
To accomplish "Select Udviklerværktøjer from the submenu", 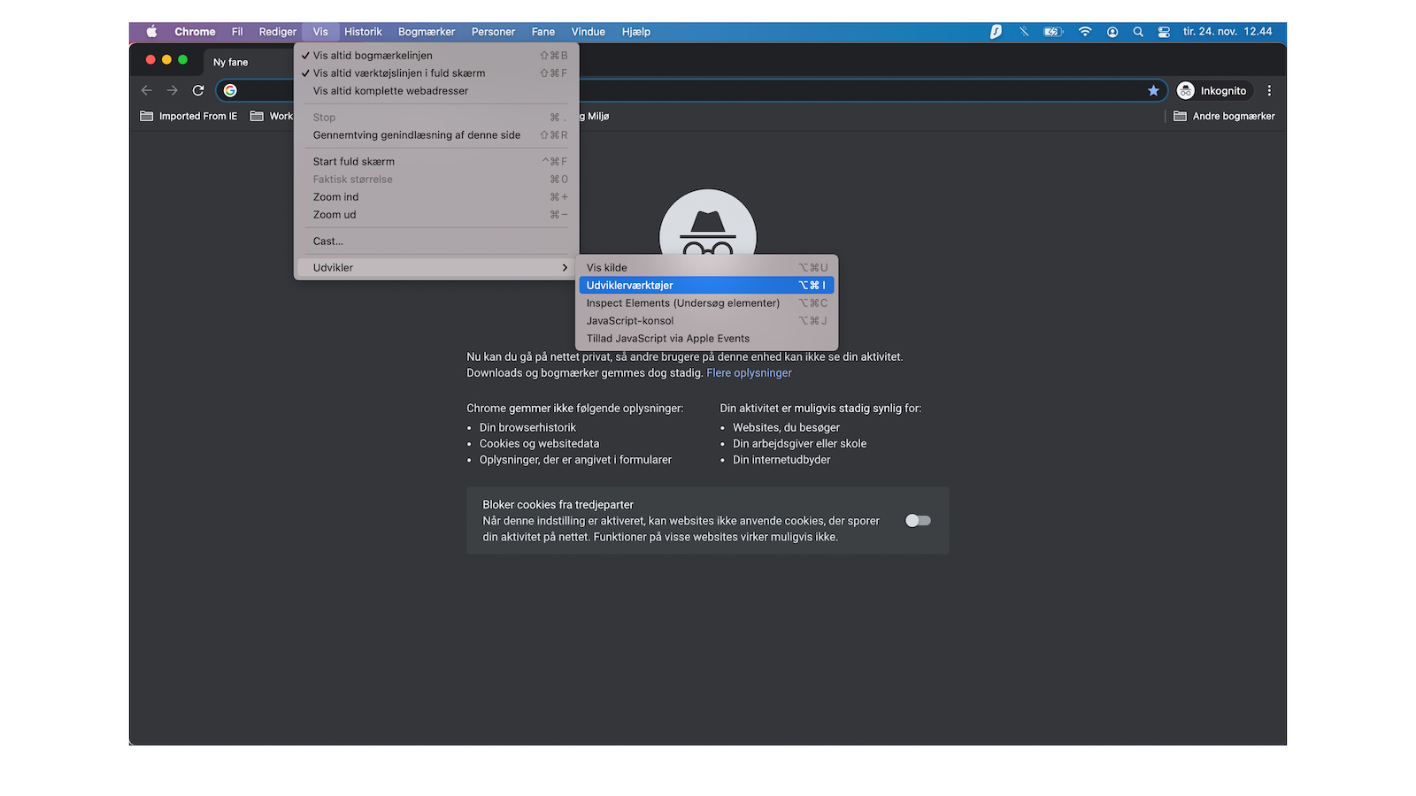I will click(630, 285).
